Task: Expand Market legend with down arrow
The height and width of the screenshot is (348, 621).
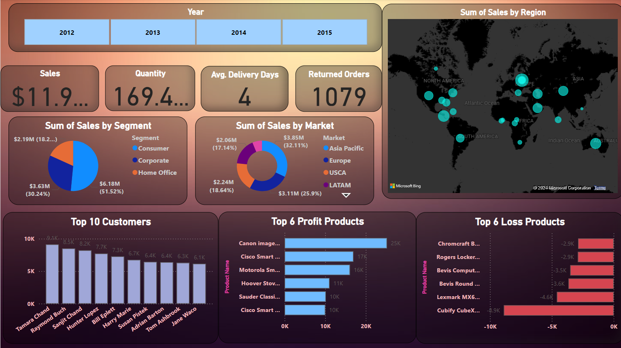Action: click(346, 195)
